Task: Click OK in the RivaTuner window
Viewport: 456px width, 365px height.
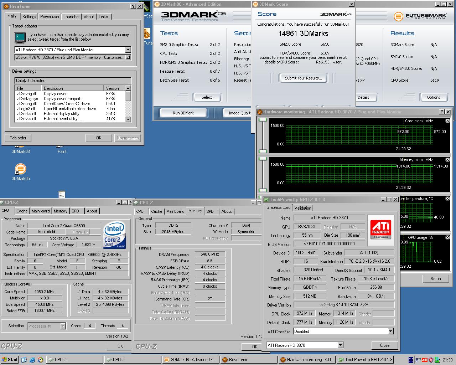Action: tap(99, 138)
